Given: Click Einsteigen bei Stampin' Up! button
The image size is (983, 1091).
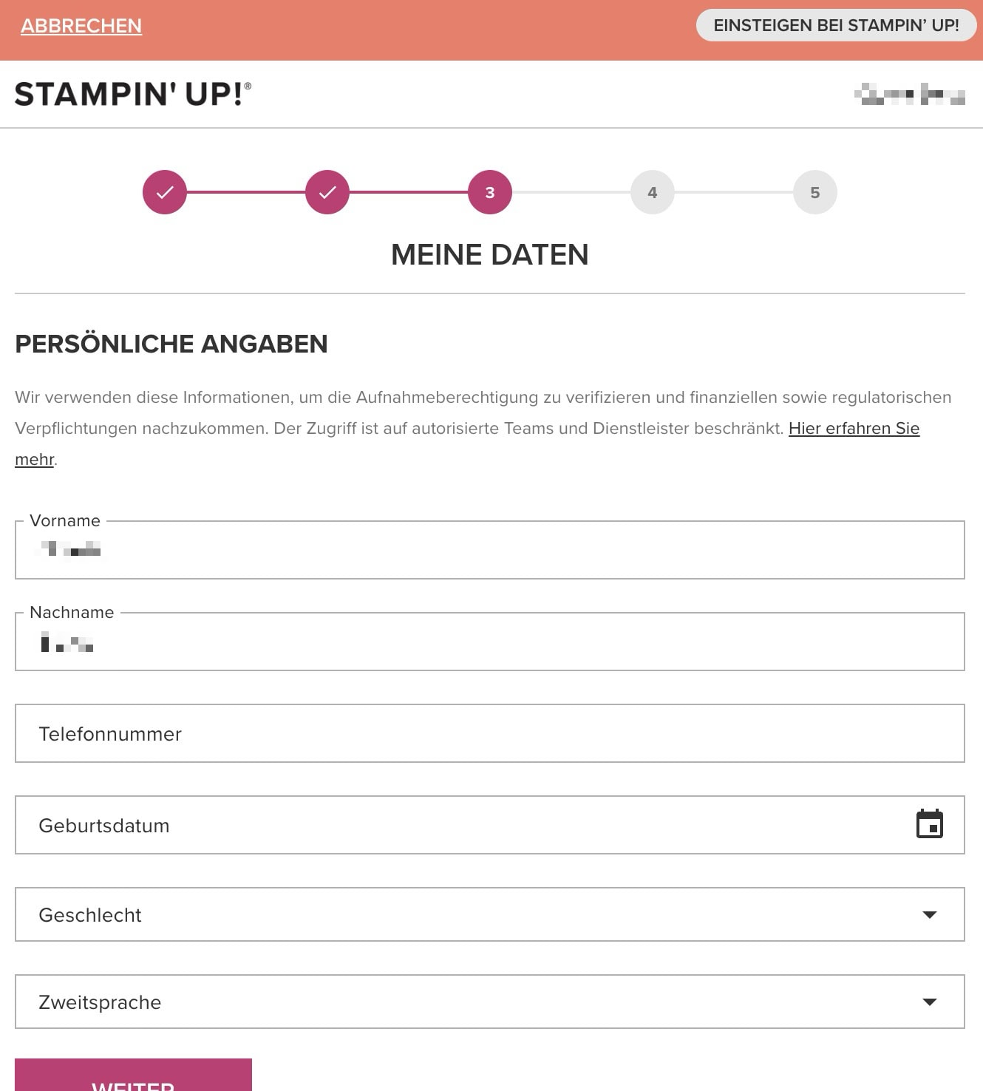Looking at the screenshot, I should 836,25.
